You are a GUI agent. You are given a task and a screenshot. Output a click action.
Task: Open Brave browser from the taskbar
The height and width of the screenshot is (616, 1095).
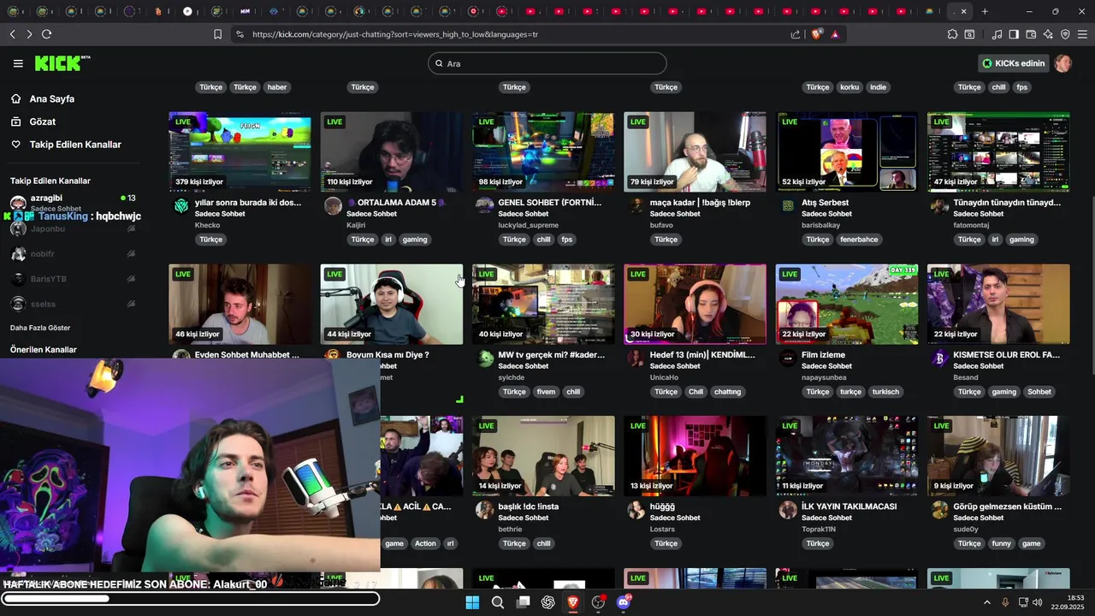[x=573, y=602]
